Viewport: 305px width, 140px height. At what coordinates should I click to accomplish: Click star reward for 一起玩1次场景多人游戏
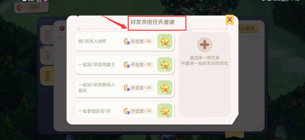click(165, 88)
